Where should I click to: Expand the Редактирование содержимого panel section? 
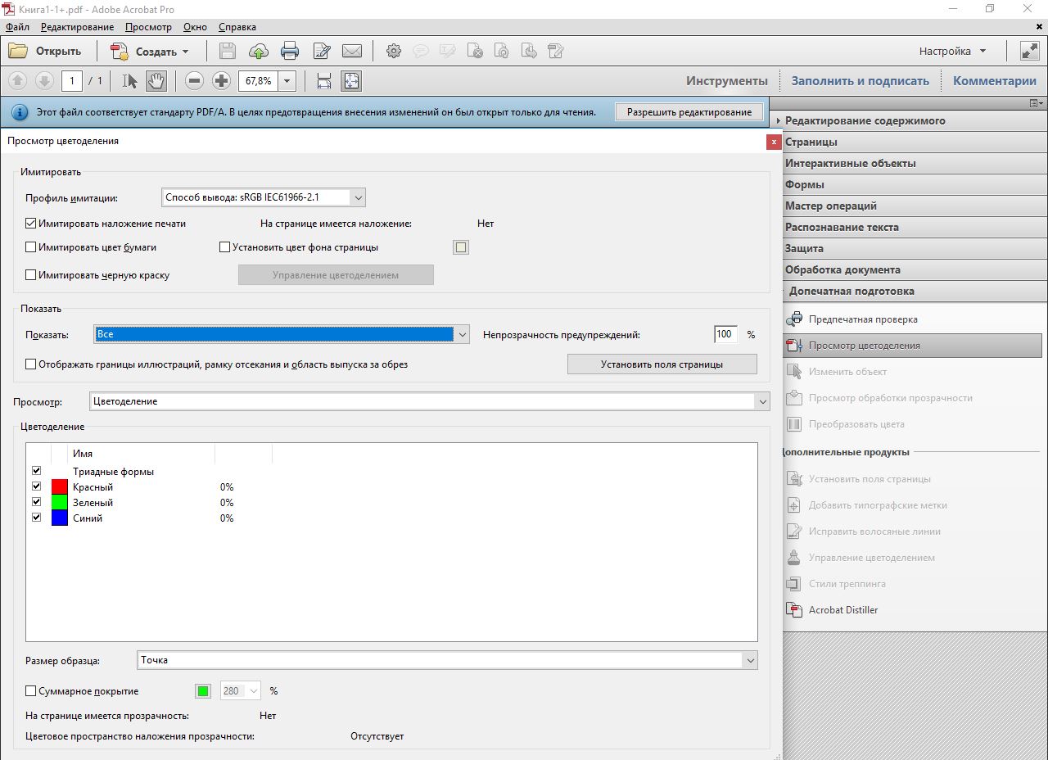coord(865,120)
